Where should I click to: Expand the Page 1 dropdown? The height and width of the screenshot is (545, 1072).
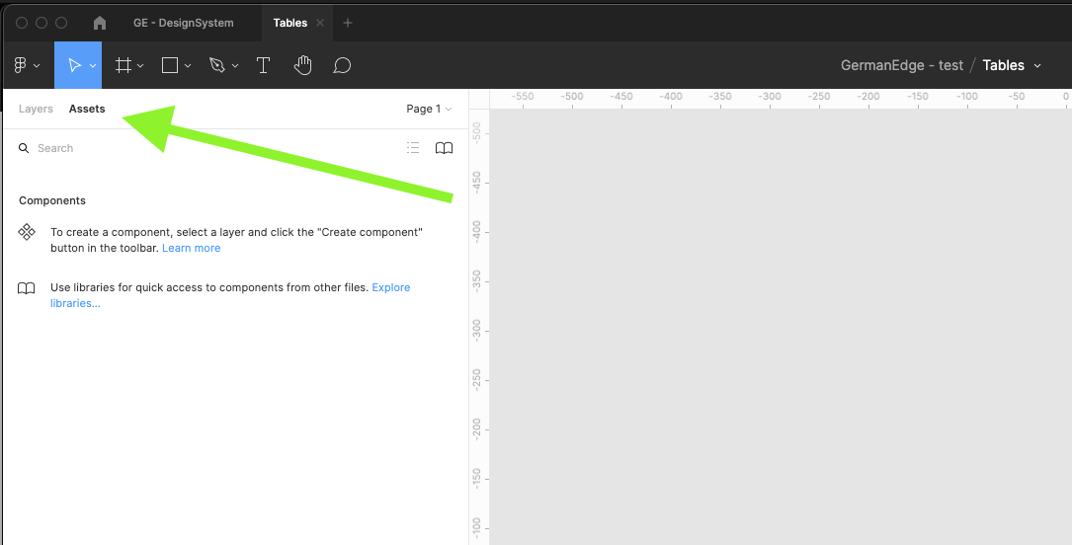(429, 109)
